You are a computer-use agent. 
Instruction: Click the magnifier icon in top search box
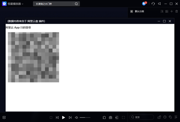tap(76, 4)
